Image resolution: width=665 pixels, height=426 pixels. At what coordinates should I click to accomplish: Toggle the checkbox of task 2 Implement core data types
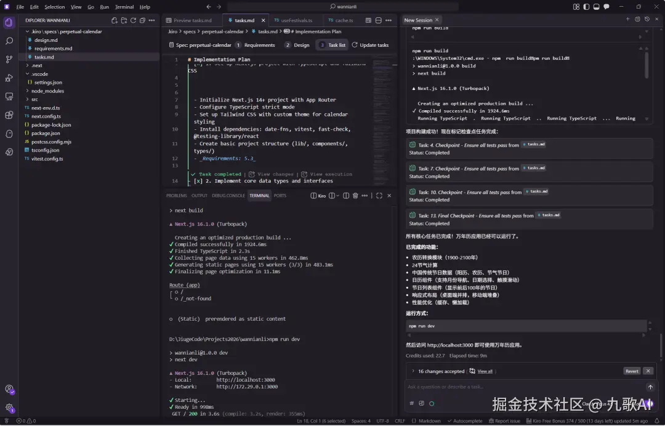tap(198, 181)
